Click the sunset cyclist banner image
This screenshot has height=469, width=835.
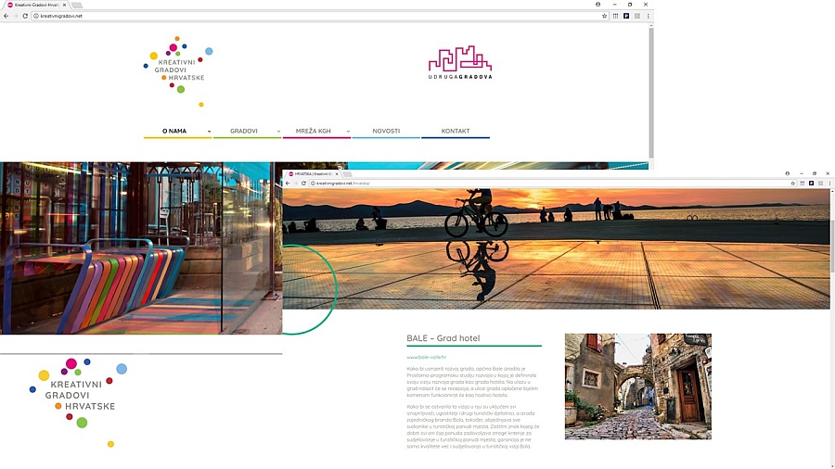556,248
